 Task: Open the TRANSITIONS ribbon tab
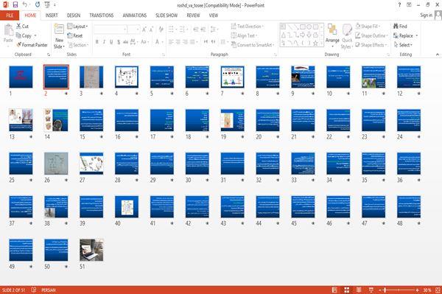point(102,15)
